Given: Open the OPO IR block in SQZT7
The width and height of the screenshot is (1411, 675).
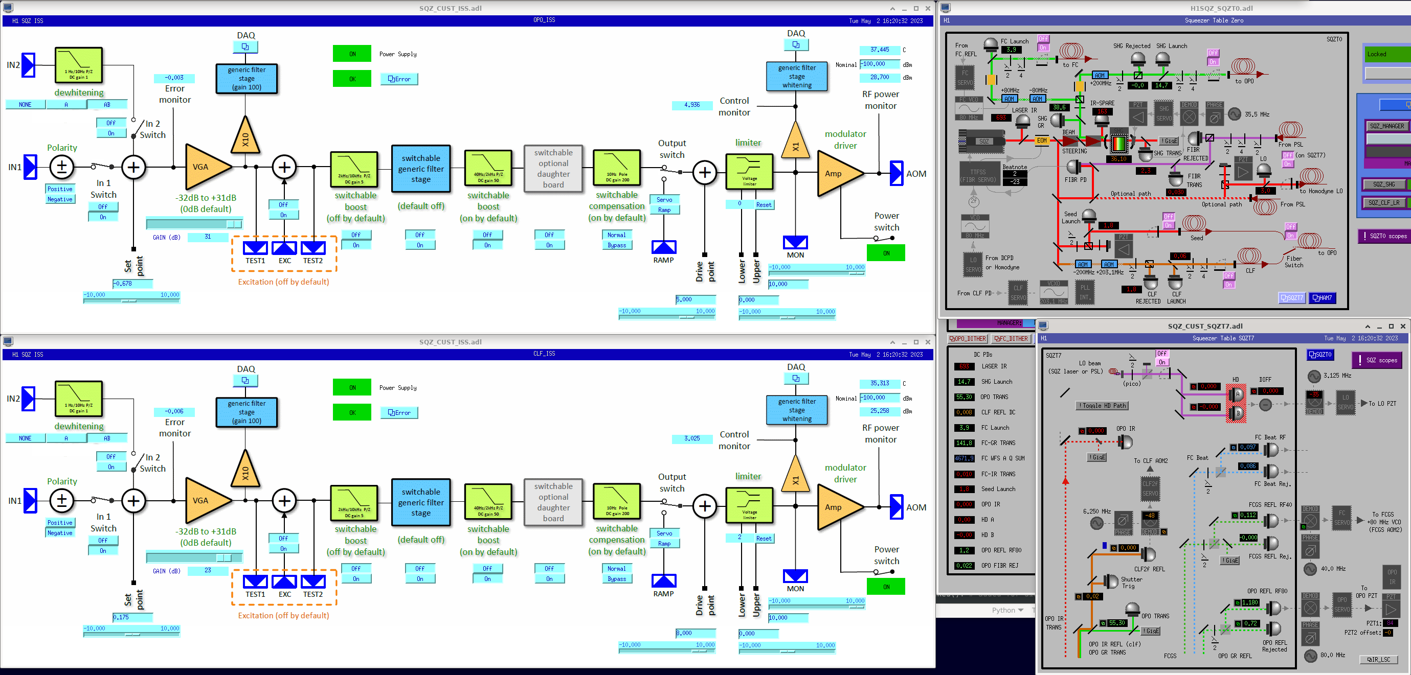Looking at the screenshot, I should click(1392, 577).
